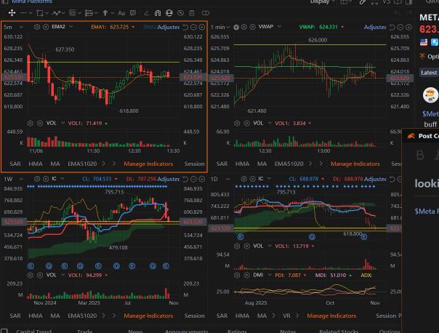Click the earnings 'E' marker on weekly chart

pos(30,266)
